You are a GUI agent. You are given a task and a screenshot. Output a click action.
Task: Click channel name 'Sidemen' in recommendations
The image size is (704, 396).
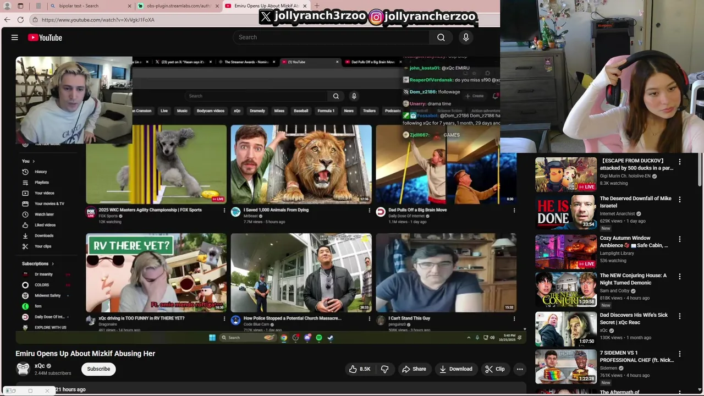608,368
